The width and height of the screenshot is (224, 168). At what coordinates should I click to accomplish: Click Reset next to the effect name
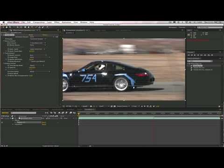pyautogui.click(x=31, y=35)
